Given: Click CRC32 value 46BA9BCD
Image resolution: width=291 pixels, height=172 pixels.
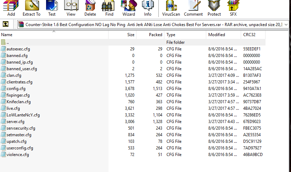Looking at the screenshot, I should [x=253, y=155].
